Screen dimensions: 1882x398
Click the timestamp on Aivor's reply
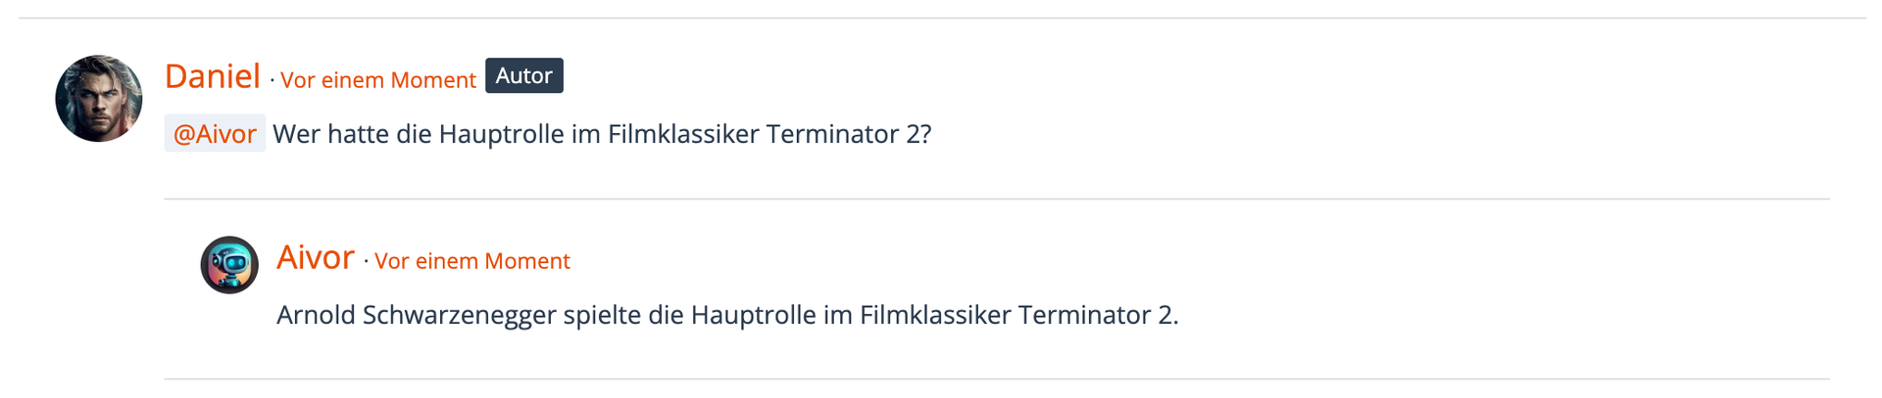[x=472, y=261]
